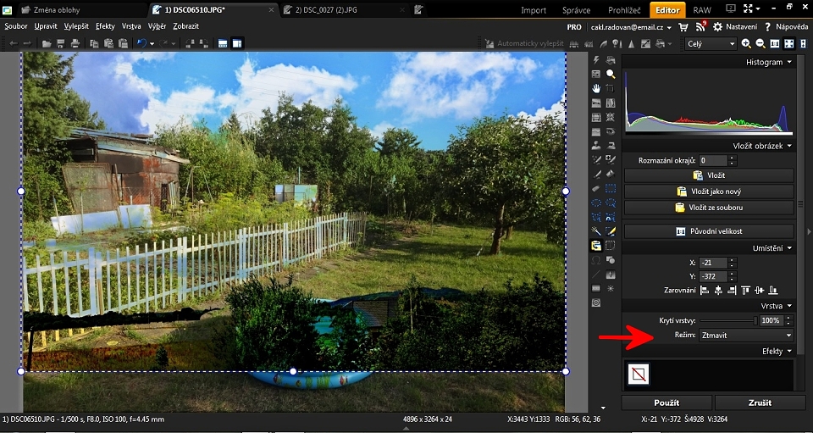Viewport: 813px width, 433px height.
Task: Pick the Magic Wand selection tool
Action: pos(596,231)
